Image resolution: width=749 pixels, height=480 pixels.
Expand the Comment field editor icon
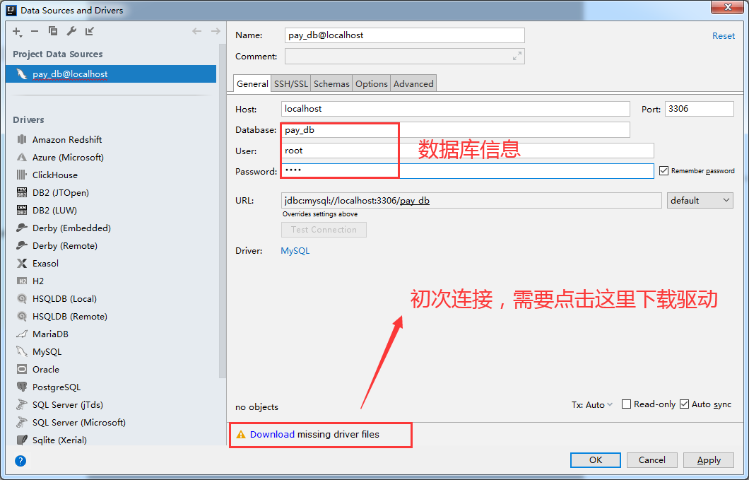pyautogui.click(x=517, y=57)
